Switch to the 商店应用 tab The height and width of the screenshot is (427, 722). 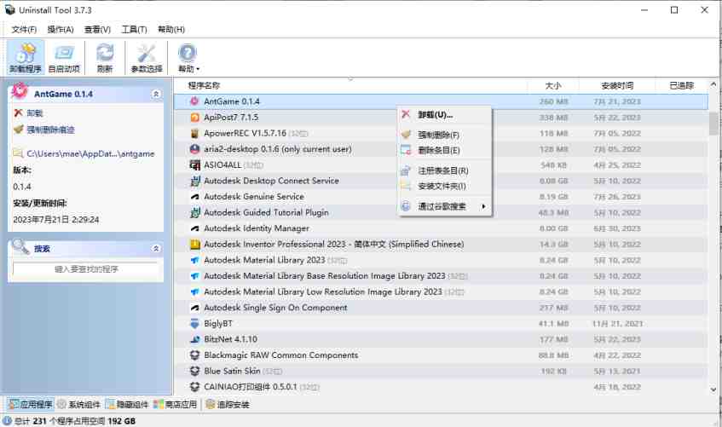click(175, 405)
